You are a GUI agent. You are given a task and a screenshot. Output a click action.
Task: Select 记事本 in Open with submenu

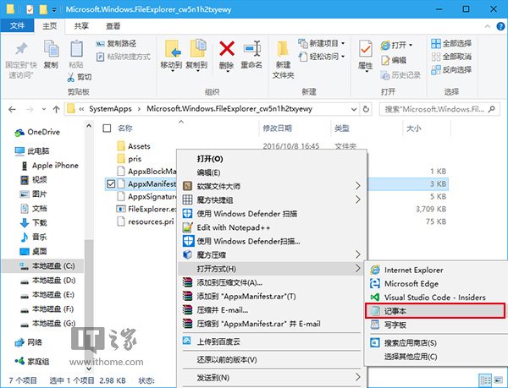pos(435,311)
